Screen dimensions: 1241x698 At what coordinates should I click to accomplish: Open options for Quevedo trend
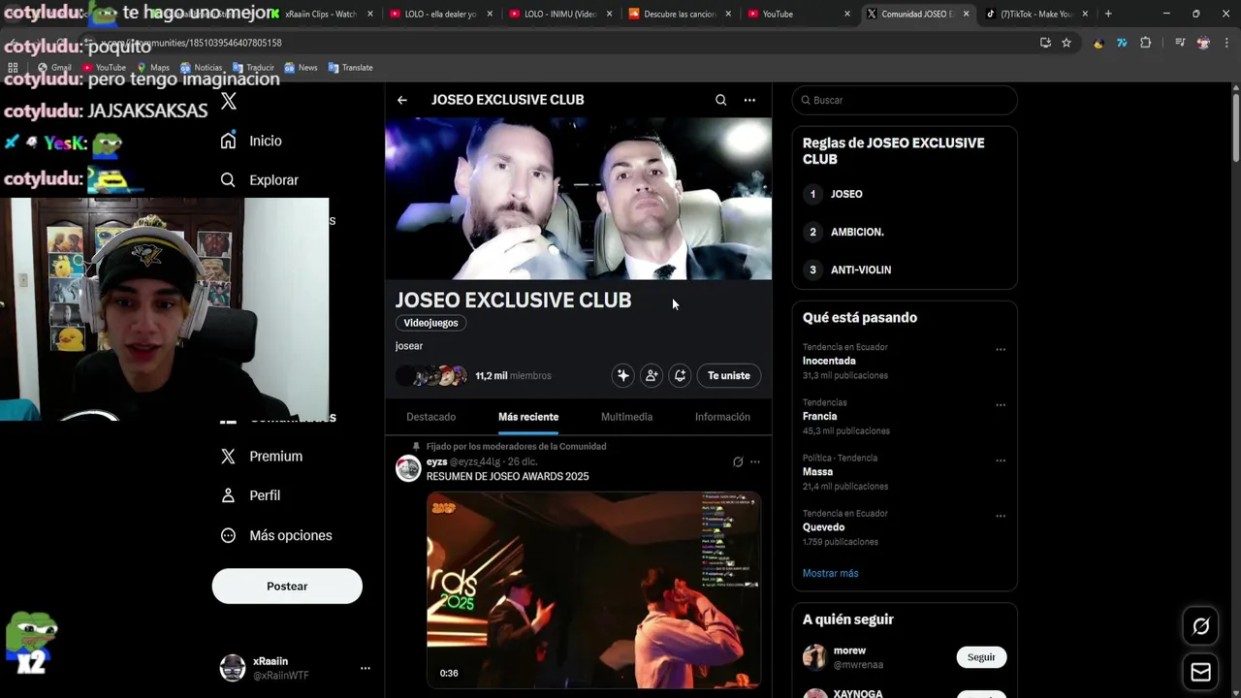(x=1001, y=516)
